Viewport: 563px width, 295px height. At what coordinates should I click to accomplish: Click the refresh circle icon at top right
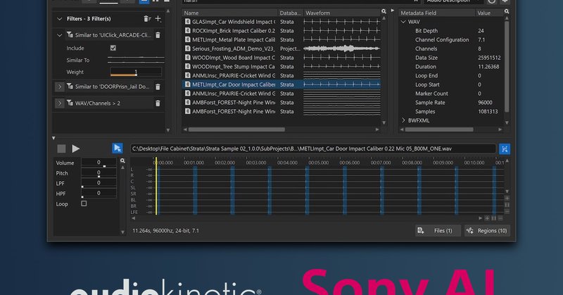click(x=491, y=1)
